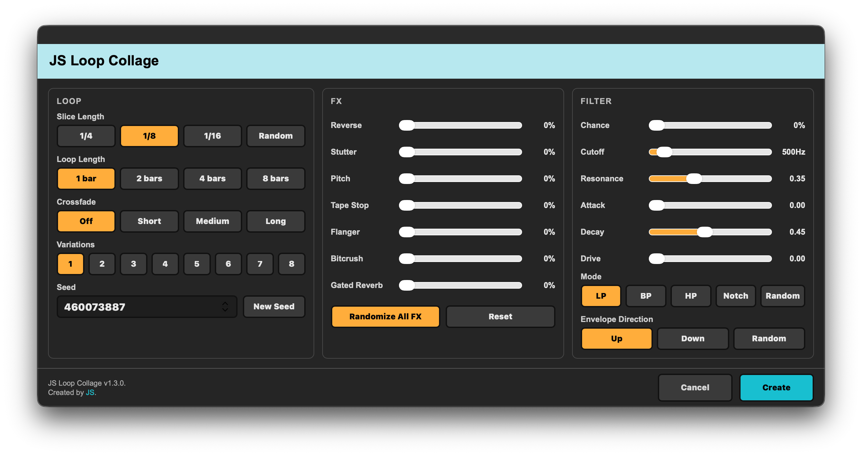The height and width of the screenshot is (456, 862).
Task: Click Create to generate the loop
Action: point(776,387)
